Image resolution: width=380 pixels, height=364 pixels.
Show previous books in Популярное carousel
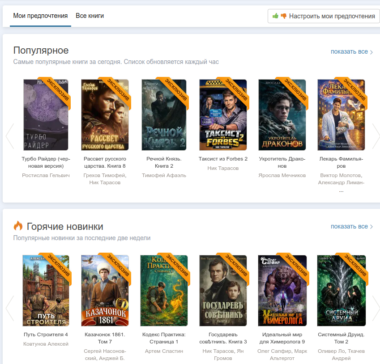click(10, 136)
